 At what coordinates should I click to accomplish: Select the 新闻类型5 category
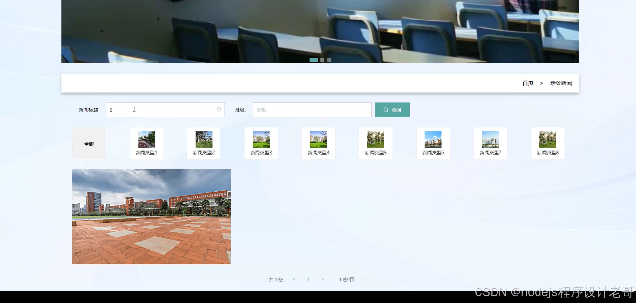point(376,143)
